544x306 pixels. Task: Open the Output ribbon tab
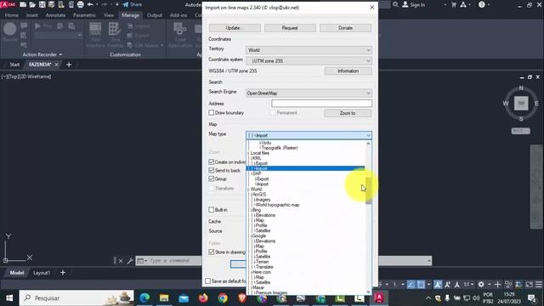(155, 15)
